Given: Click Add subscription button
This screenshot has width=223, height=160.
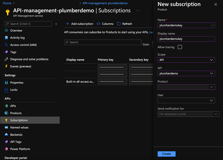Looking at the screenshot, I should pos(80,24).
